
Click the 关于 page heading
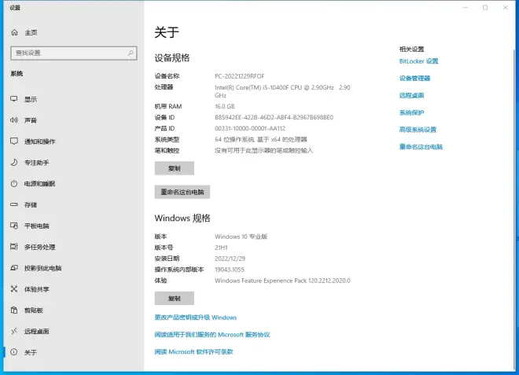(167, 32)
